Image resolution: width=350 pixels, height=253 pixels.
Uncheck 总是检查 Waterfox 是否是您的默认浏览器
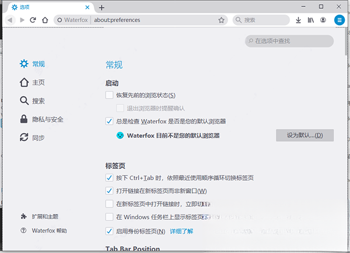point(109,121)
